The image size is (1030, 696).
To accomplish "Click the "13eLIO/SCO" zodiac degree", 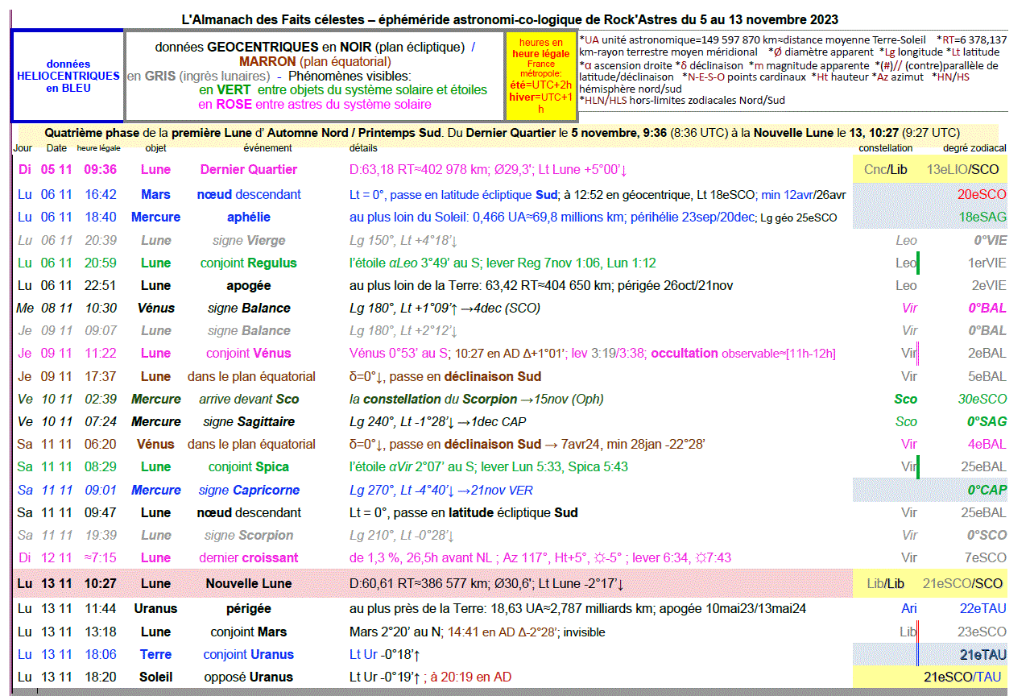I will pos(964,170).
